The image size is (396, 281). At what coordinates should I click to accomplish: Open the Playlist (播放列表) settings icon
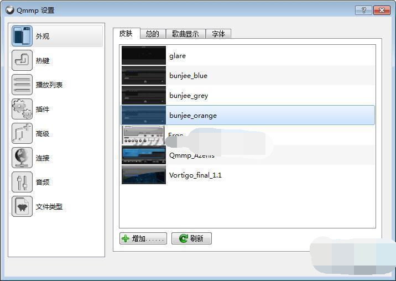(x=22, y=85)
